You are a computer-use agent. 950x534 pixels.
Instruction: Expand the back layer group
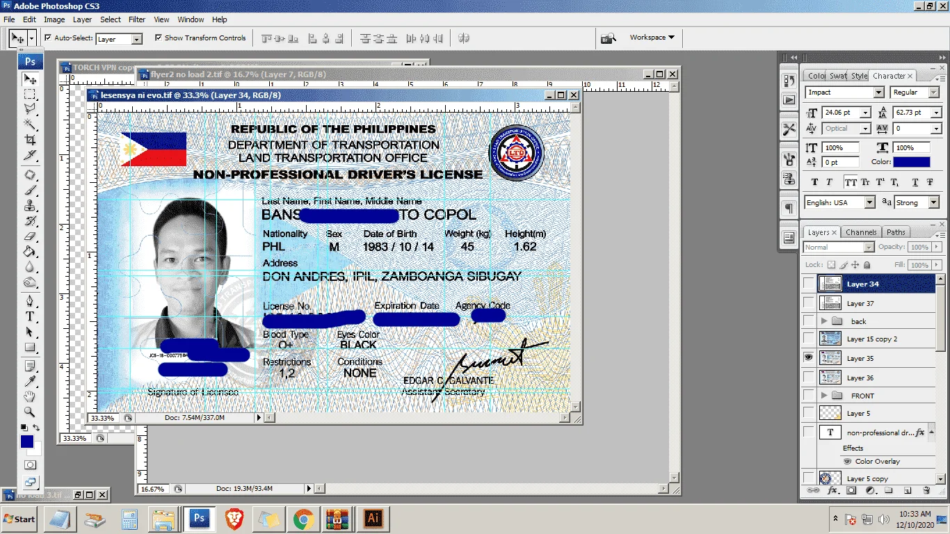[x=824, y=321]
